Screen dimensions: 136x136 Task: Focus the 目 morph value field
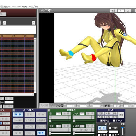(59, 114)
